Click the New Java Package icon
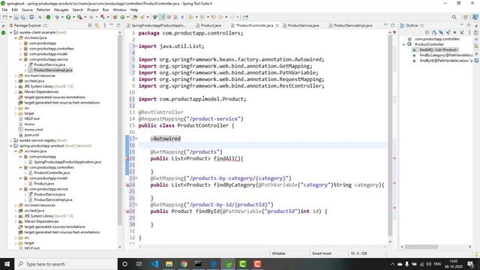The height and width of the screenshot is (270, 480). click(x=115, y=17)
